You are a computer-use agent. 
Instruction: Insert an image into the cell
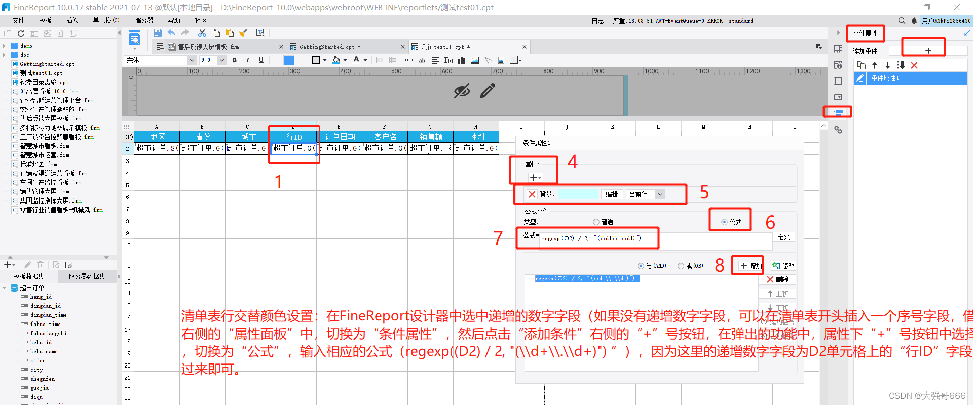(475, 60)
